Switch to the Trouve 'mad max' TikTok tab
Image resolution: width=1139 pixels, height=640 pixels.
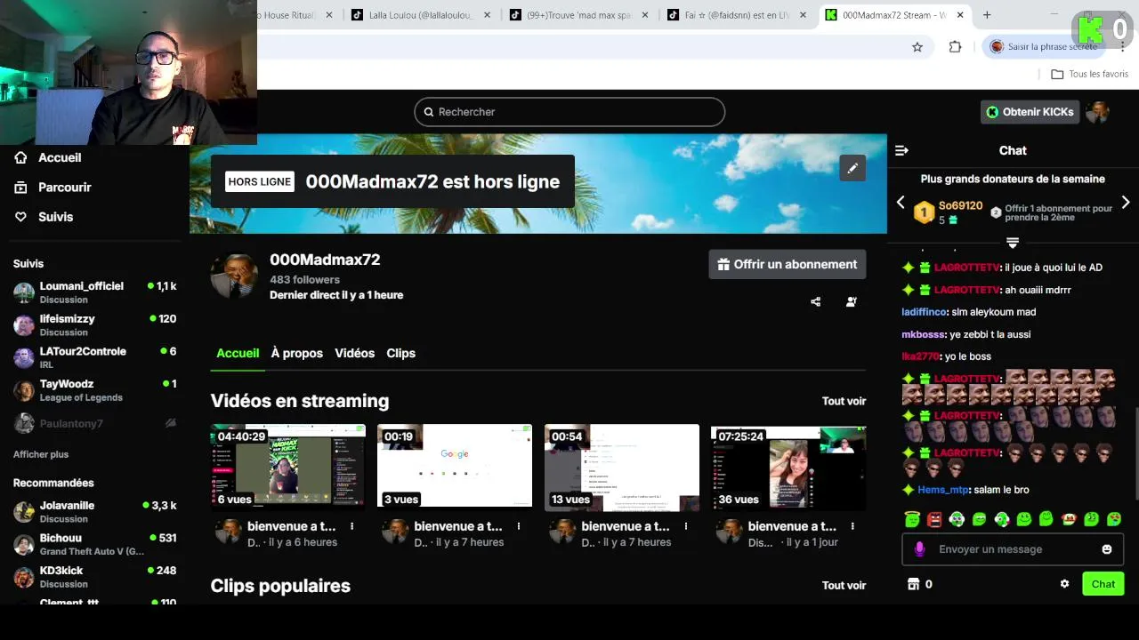(579, 15)
